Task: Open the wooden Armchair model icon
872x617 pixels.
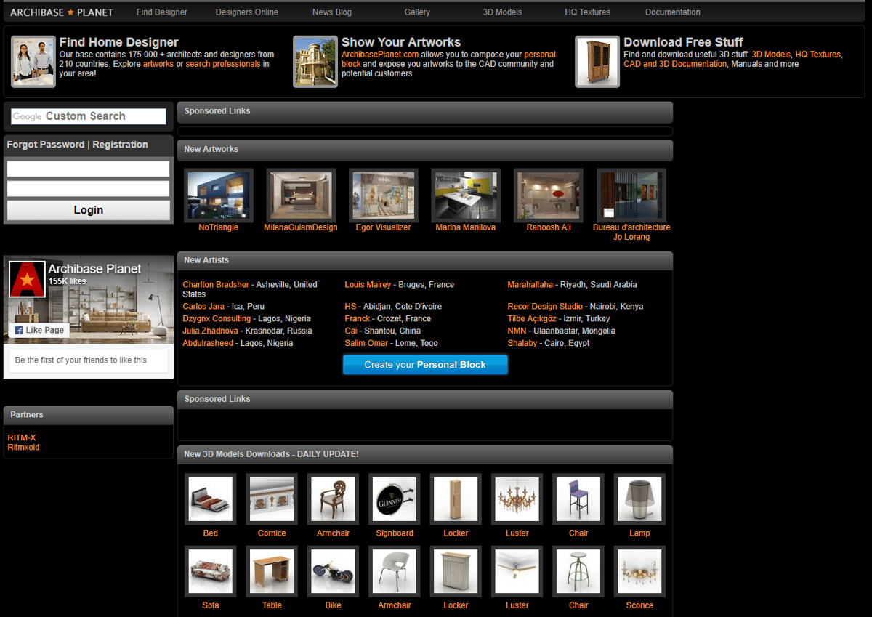Action: pyautogui.click(x=333, y=499)
